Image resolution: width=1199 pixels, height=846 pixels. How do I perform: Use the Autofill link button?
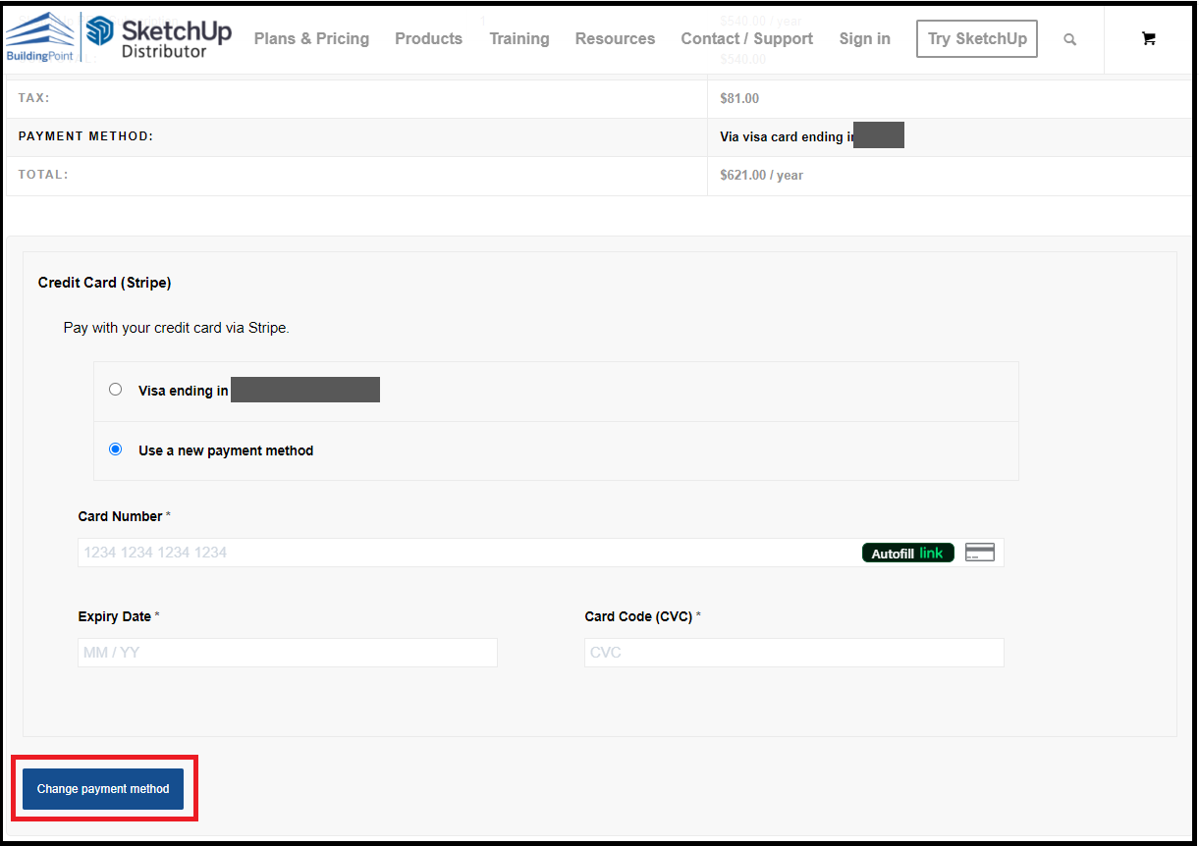coord(907,553)
